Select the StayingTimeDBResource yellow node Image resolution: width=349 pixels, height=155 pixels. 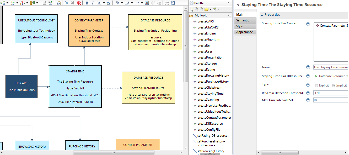148,88
